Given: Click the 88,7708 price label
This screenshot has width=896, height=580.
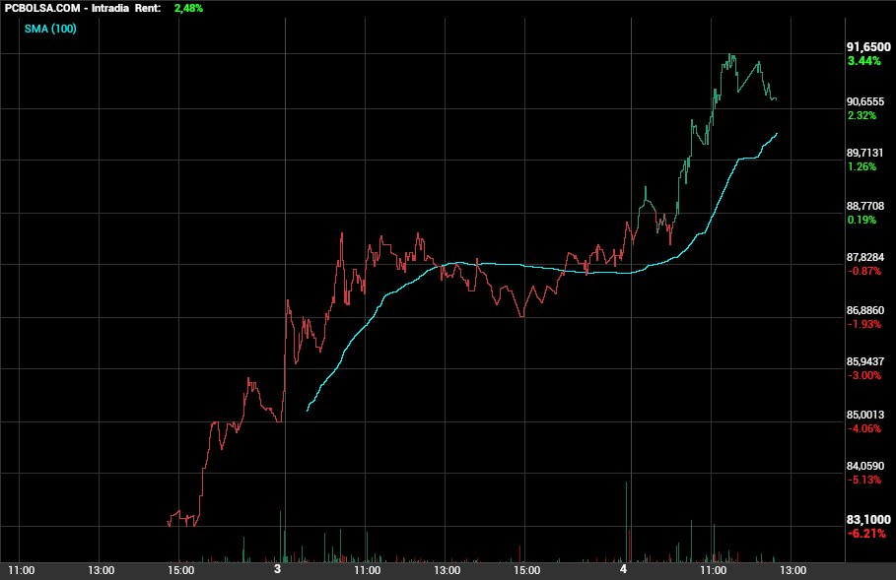Looking at the screenshot, I should [x=865, y=206].
